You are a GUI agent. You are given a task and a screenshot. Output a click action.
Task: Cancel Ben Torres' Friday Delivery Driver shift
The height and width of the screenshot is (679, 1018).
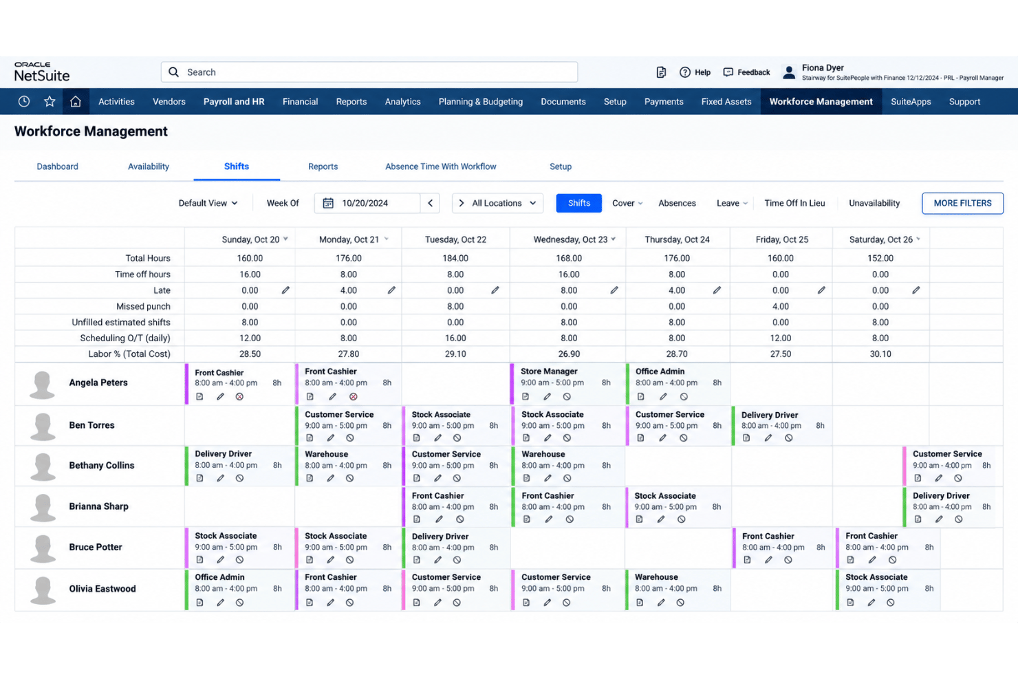click(x=789, y=438)
